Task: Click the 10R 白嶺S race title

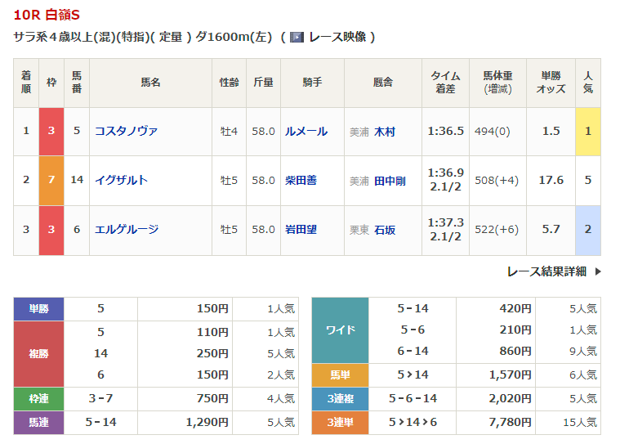Action: pyautogui.click(x=47, y=16)
